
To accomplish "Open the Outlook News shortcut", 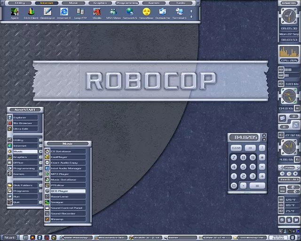I will pos(163,12).
